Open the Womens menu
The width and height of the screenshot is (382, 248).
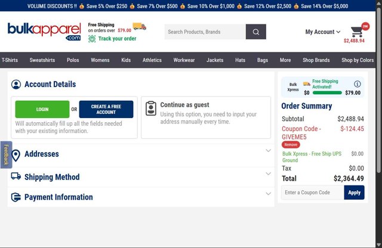pyautogui.click(x=100, y=60)
